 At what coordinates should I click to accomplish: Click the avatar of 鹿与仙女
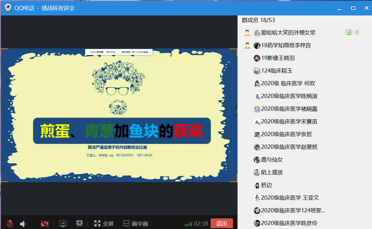257,160
